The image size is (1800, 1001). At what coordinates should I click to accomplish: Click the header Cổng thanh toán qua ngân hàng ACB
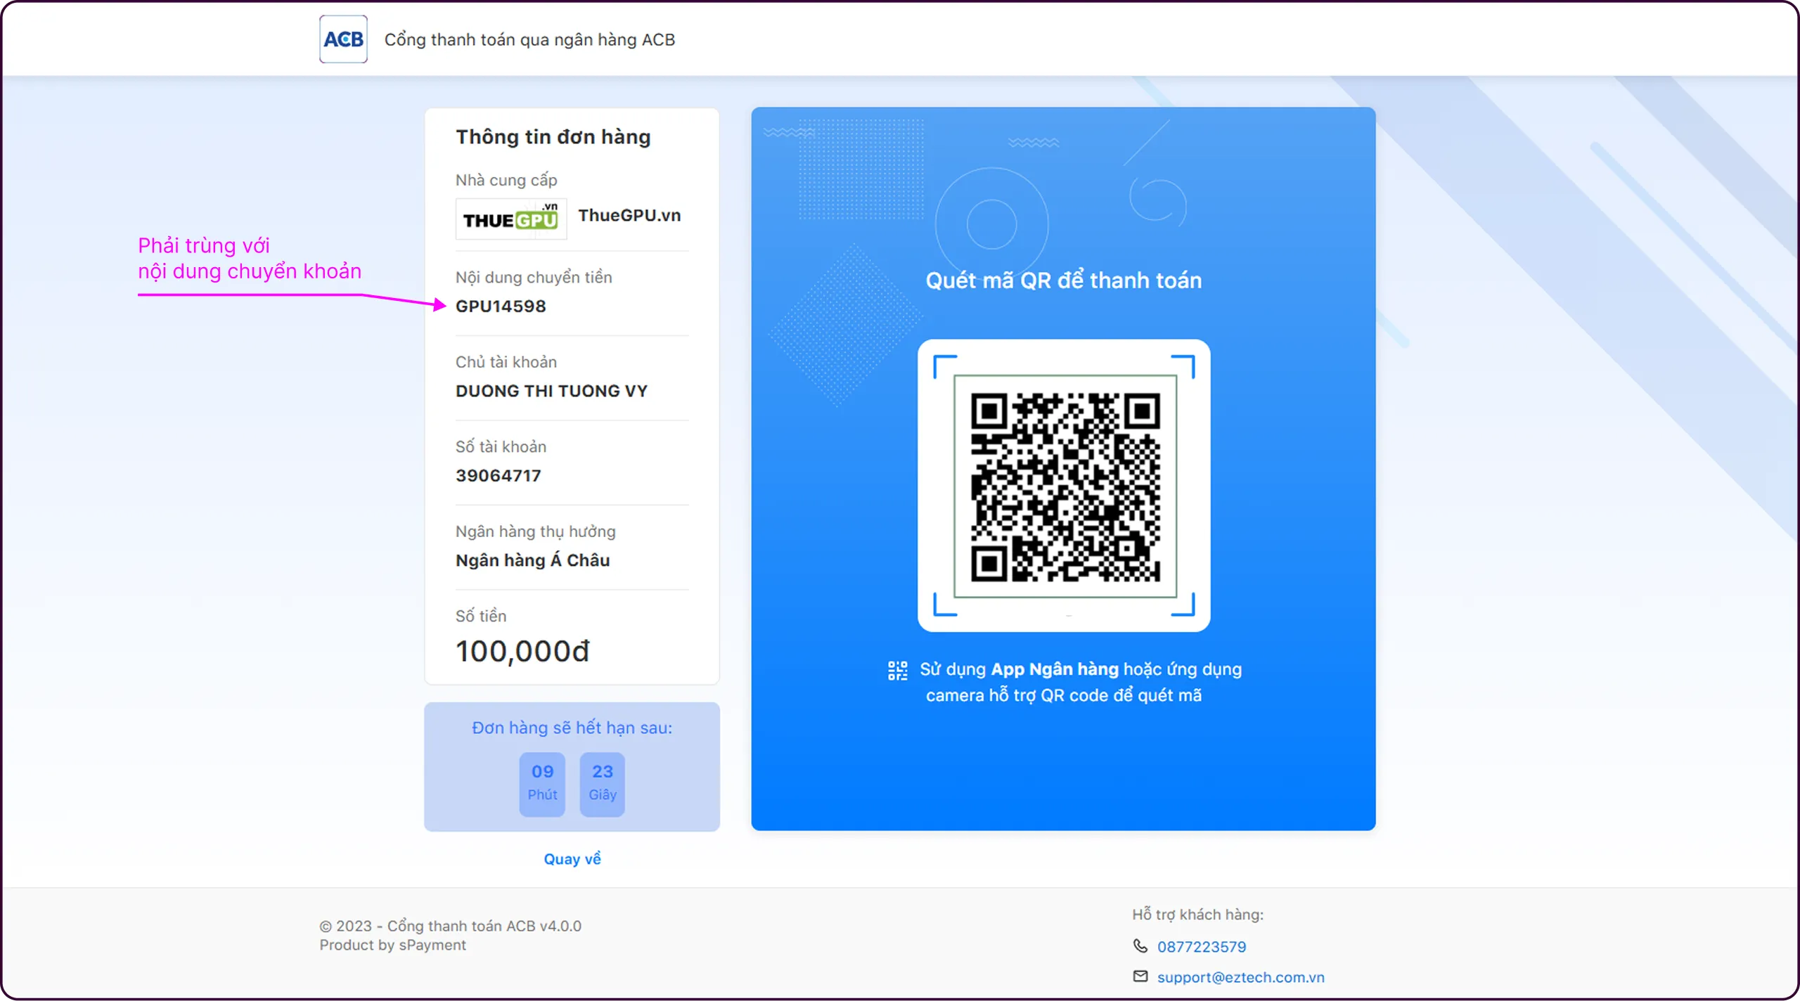[x=529, y=40]
